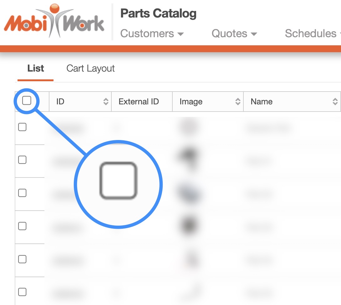The width and height of the screenshot is (341, 305).
Task: Open the Customers dropdown menu
Action: [152, 33]
